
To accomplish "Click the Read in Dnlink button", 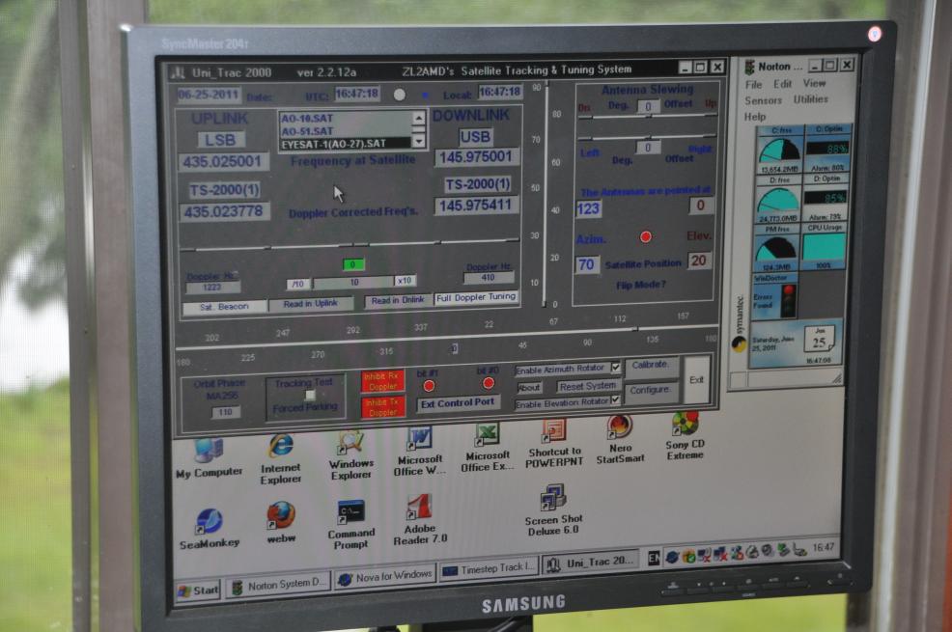I will click(398, 300).
